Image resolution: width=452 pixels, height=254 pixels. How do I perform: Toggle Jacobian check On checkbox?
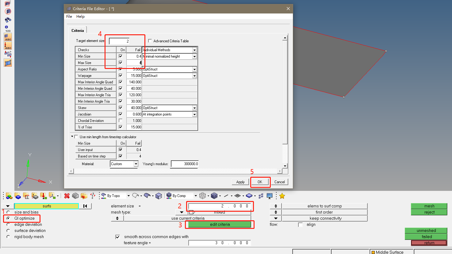tap(121, 114)
